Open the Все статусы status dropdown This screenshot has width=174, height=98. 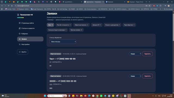[63, 42]
